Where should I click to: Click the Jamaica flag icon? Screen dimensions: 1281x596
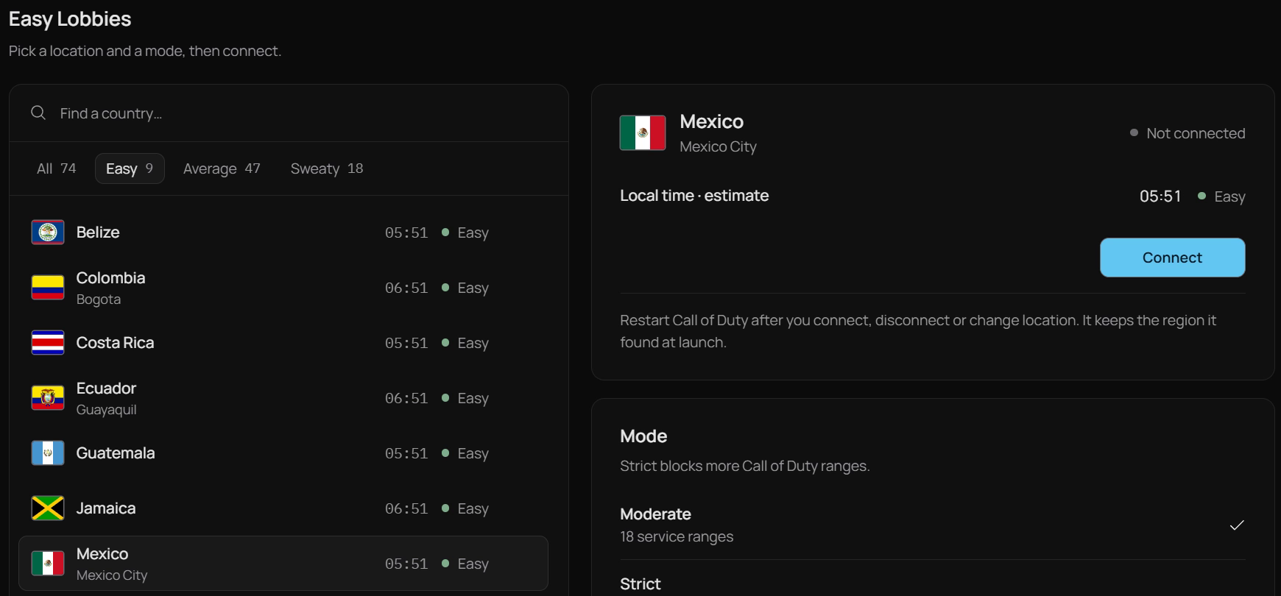point(48,508)
